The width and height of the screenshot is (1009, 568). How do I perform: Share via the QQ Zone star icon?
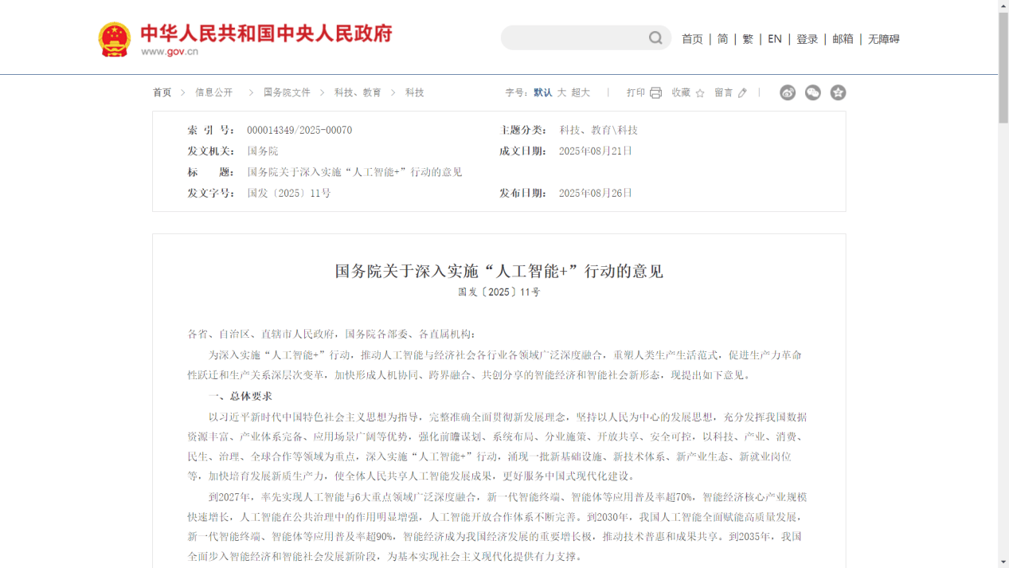click(x=838, y=92)
